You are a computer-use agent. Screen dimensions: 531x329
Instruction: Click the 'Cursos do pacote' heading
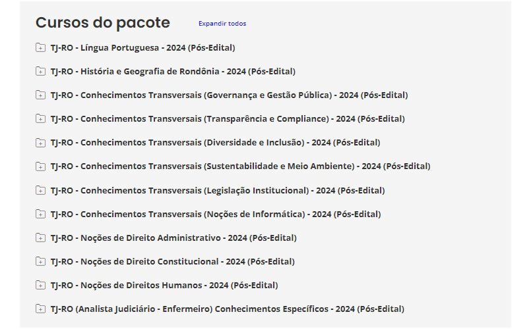(102, 23)
